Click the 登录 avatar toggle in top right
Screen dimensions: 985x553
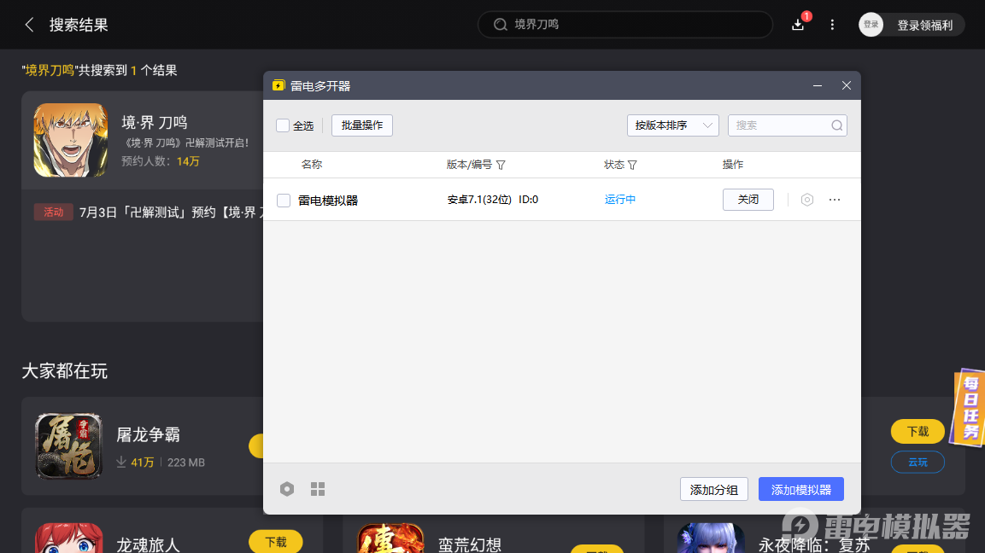tap(871, 24)
